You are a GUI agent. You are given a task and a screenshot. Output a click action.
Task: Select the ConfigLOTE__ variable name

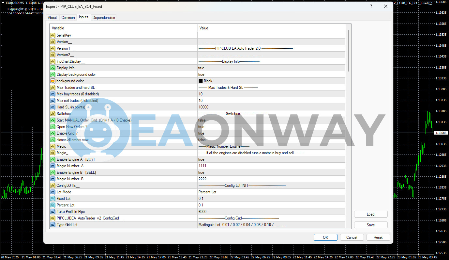[x=68, y=186]
